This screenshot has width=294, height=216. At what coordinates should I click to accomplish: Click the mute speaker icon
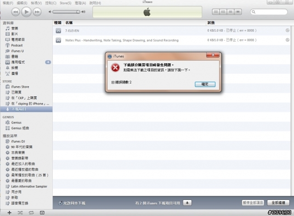tap(50, 12)
